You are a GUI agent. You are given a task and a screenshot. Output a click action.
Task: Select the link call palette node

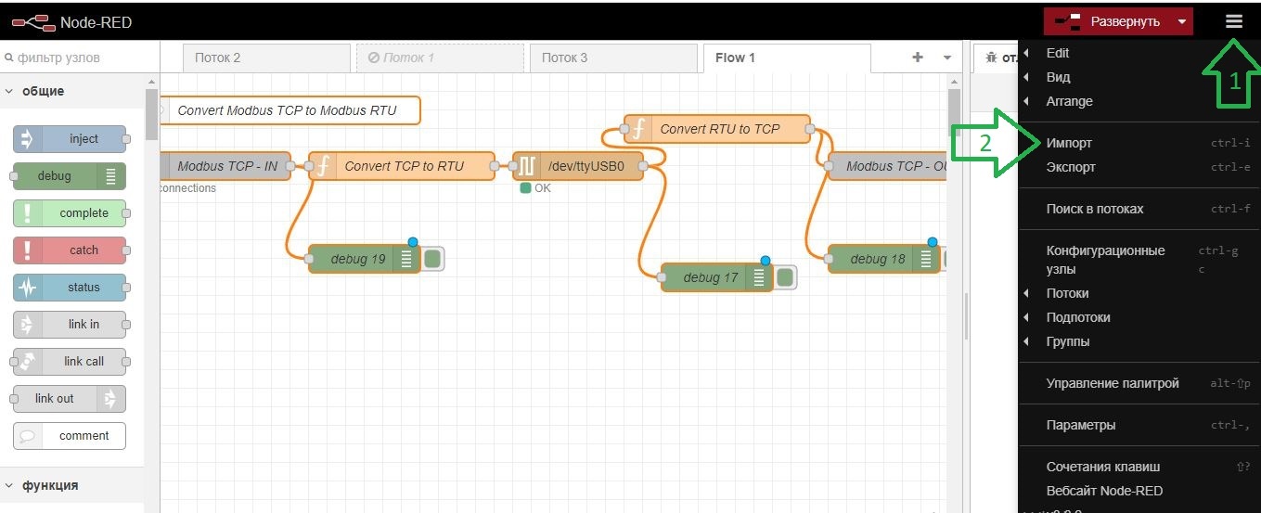point(70,362)
